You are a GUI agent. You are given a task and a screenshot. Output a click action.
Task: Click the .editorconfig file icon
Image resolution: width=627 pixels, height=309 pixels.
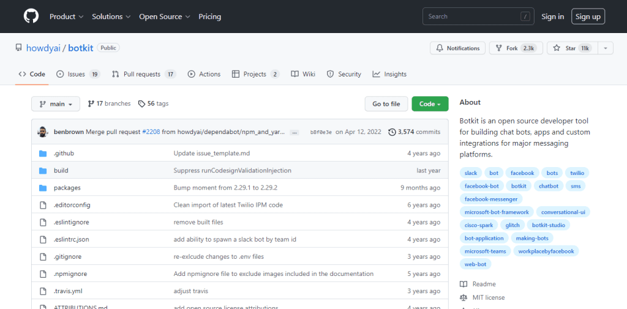tap(43, 204)
